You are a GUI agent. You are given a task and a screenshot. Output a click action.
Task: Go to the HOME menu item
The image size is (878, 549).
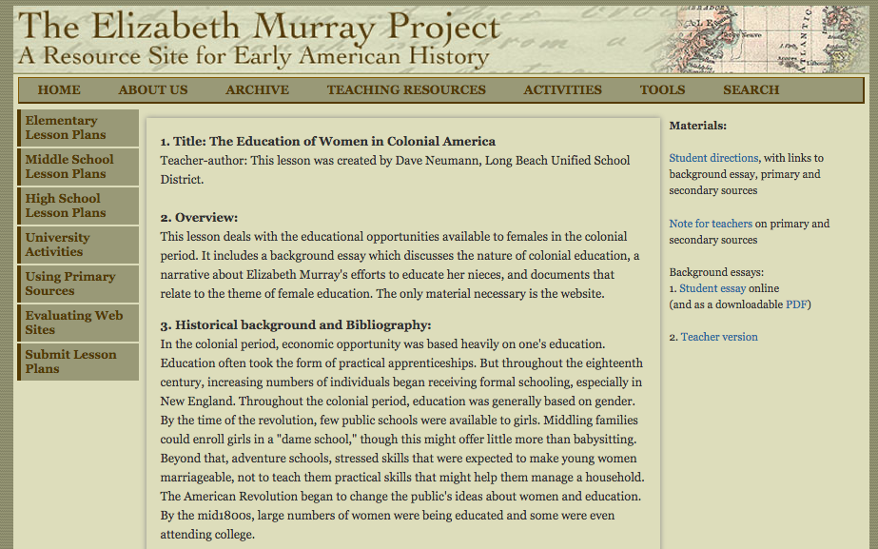[x=59, y=89]
